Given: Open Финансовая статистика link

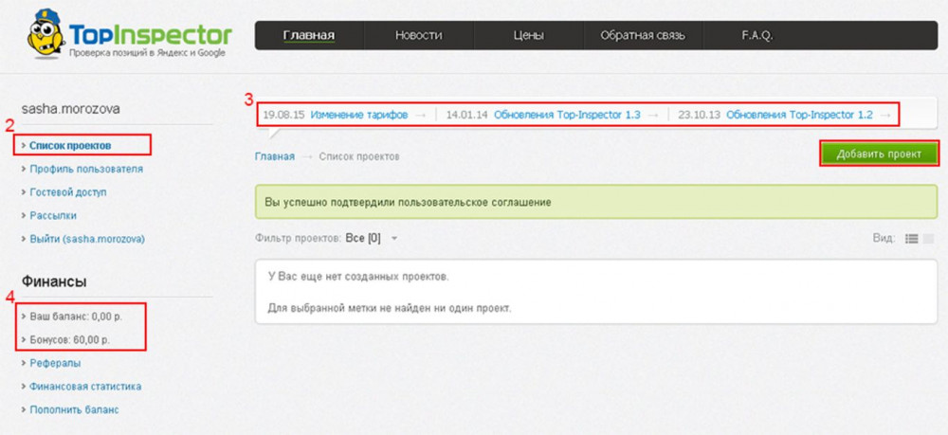Looking at the screenshot, I should 85,387.
